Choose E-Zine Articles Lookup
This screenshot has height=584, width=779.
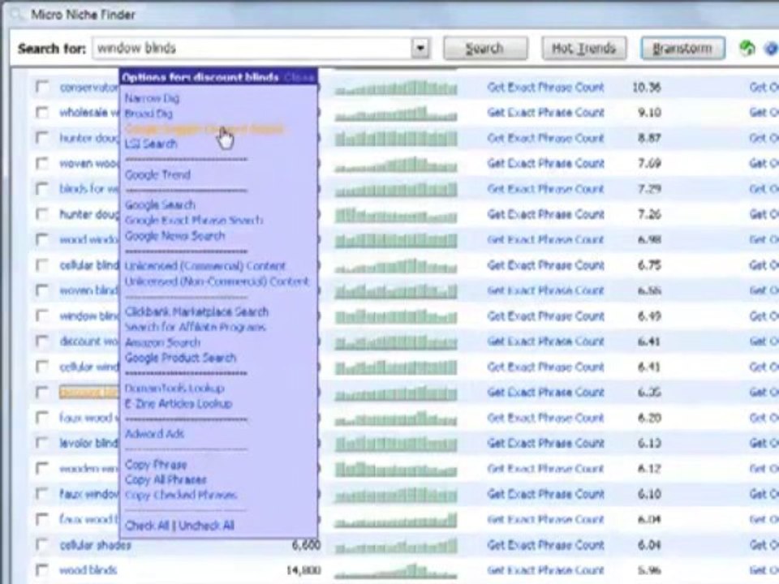pyautogui.click(x=179, y=404)
